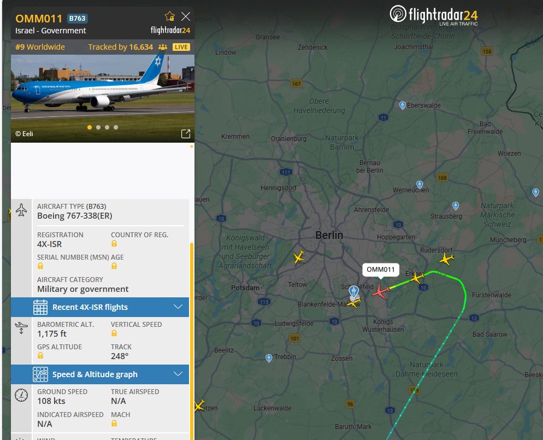Expand Recent 4X-ISR flights section
The image size is (543, 440).
pyautogui.click(x=100, y=307)
